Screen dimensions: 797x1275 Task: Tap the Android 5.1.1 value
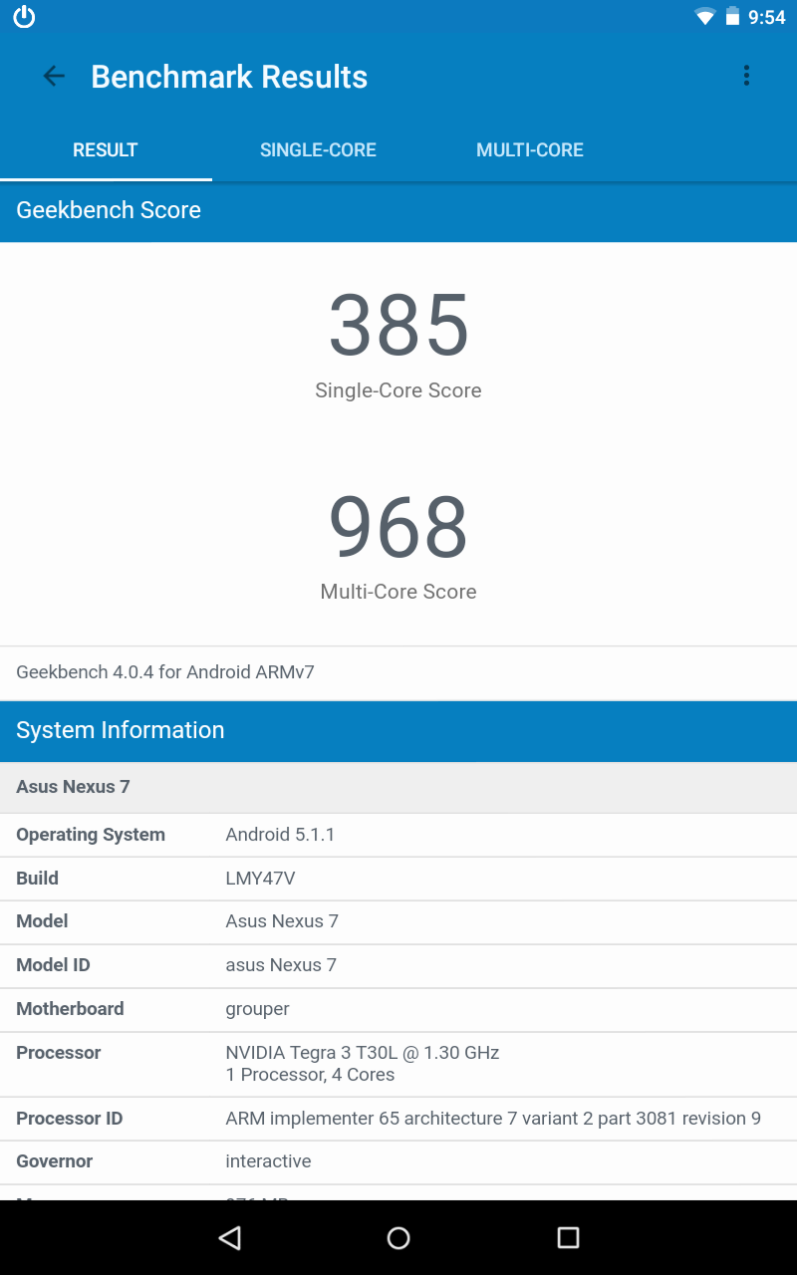click(x=280, y=835)
